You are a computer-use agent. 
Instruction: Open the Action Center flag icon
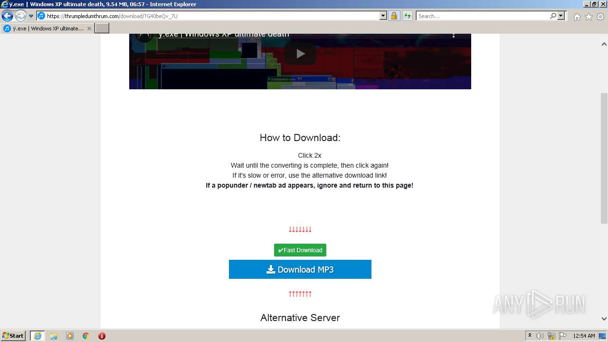563,336
